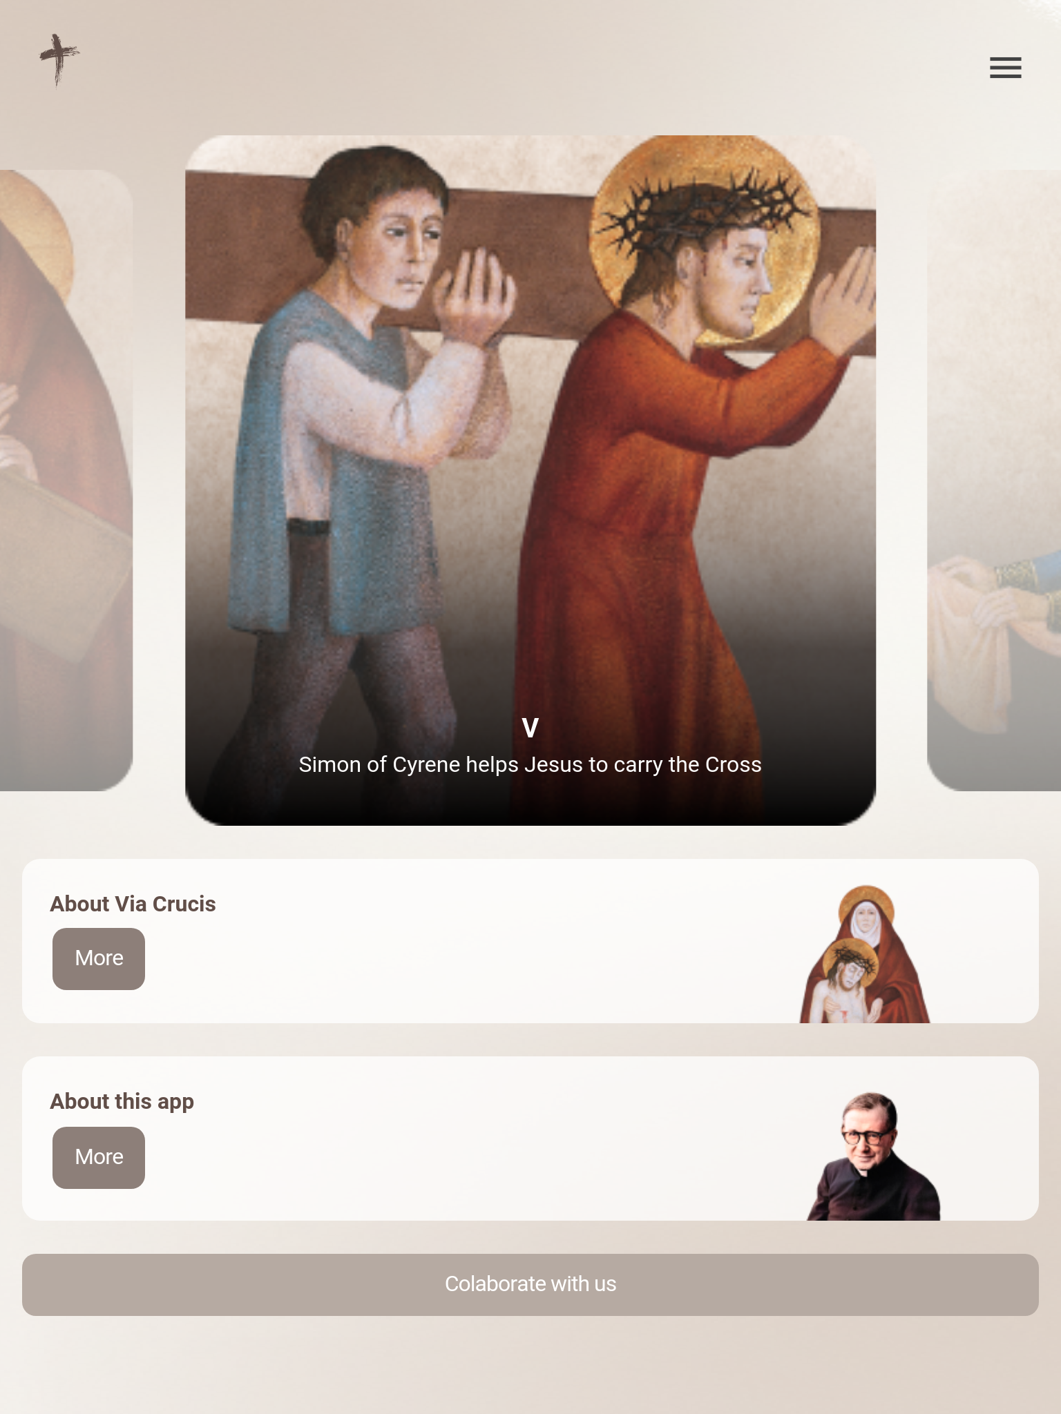Show next station card with cloth
The width and height of the screenshot is (1061, 1414).
click(x=994, y=480)
